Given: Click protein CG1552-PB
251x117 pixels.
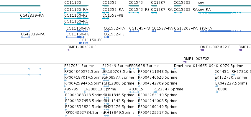Looking at the screenshot, I should tap(106, 37).
